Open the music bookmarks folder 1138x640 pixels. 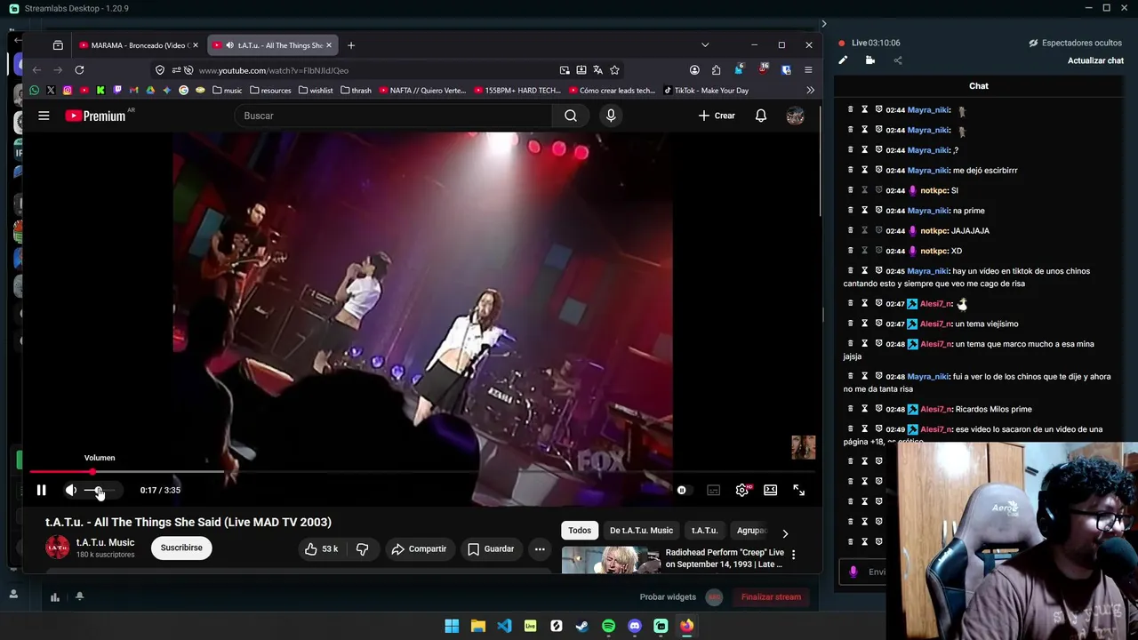click(x=228, y=90)
